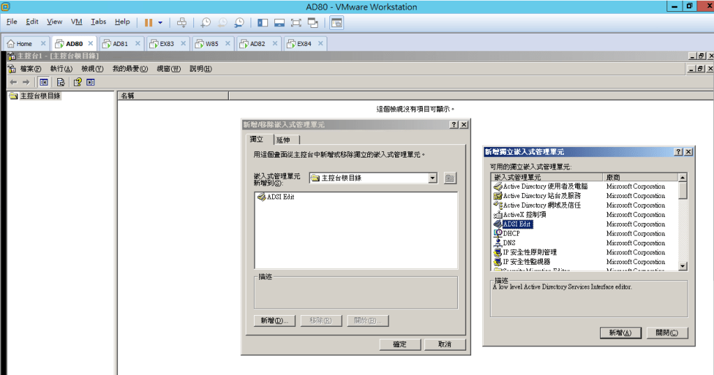Click Send Ctrl+Alt+Del toolbar icon

(181, 22)
